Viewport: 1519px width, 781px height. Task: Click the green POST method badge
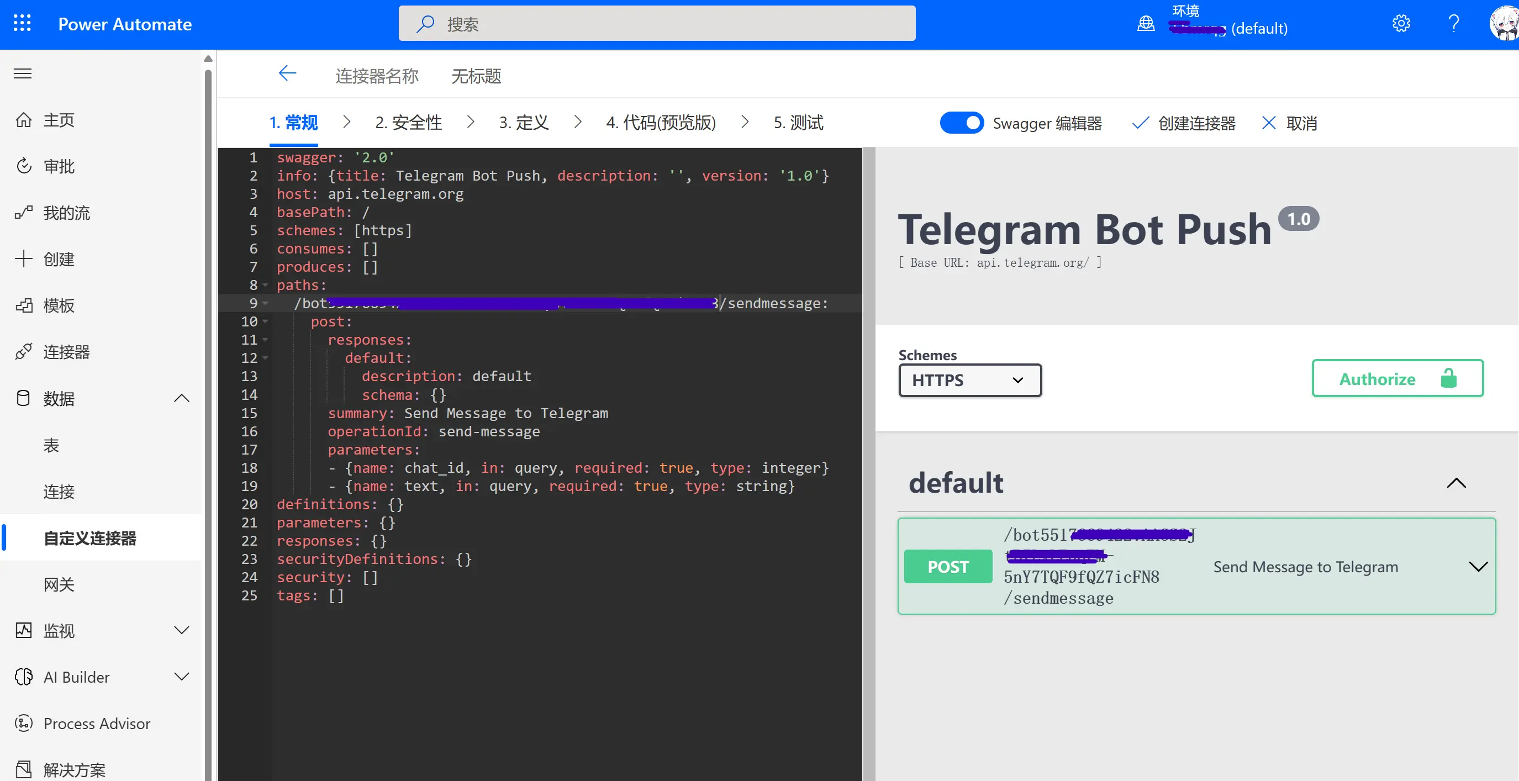coord(948,567)
